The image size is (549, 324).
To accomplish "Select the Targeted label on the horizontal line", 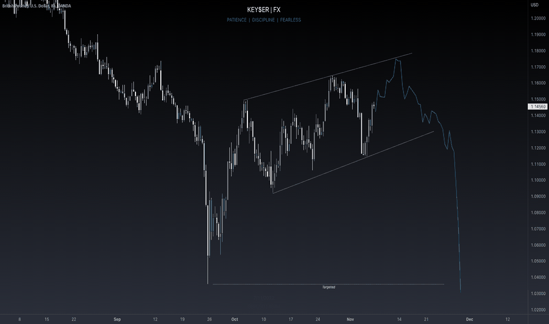I will click(329, 287).
